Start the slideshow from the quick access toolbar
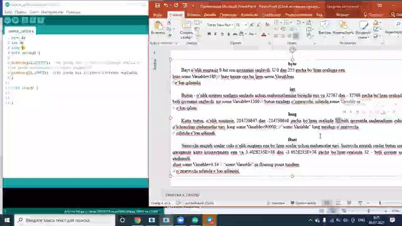Screen dimensions: 402x226 (x=185, y=6)
